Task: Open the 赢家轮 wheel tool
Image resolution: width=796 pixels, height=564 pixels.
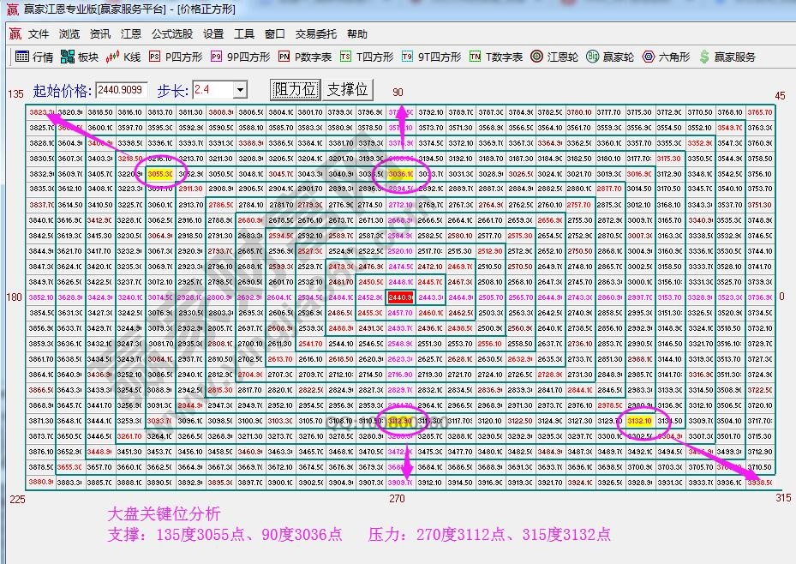Action: pos(610,57)
